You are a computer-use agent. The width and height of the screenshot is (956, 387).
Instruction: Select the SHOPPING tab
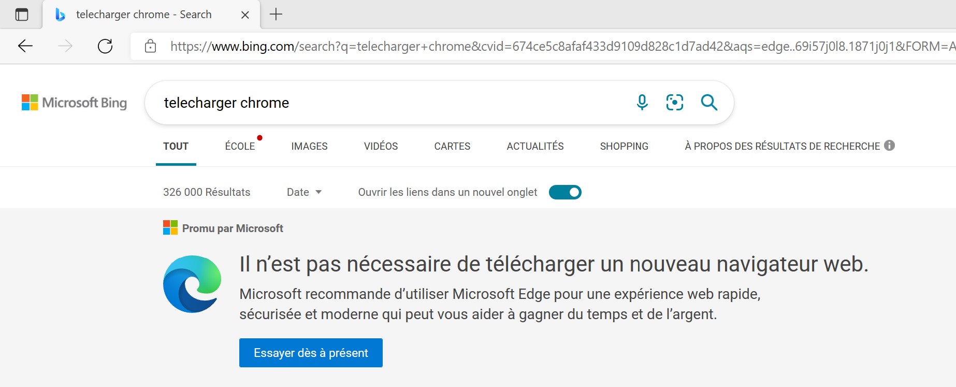click(x=624, y=146)
